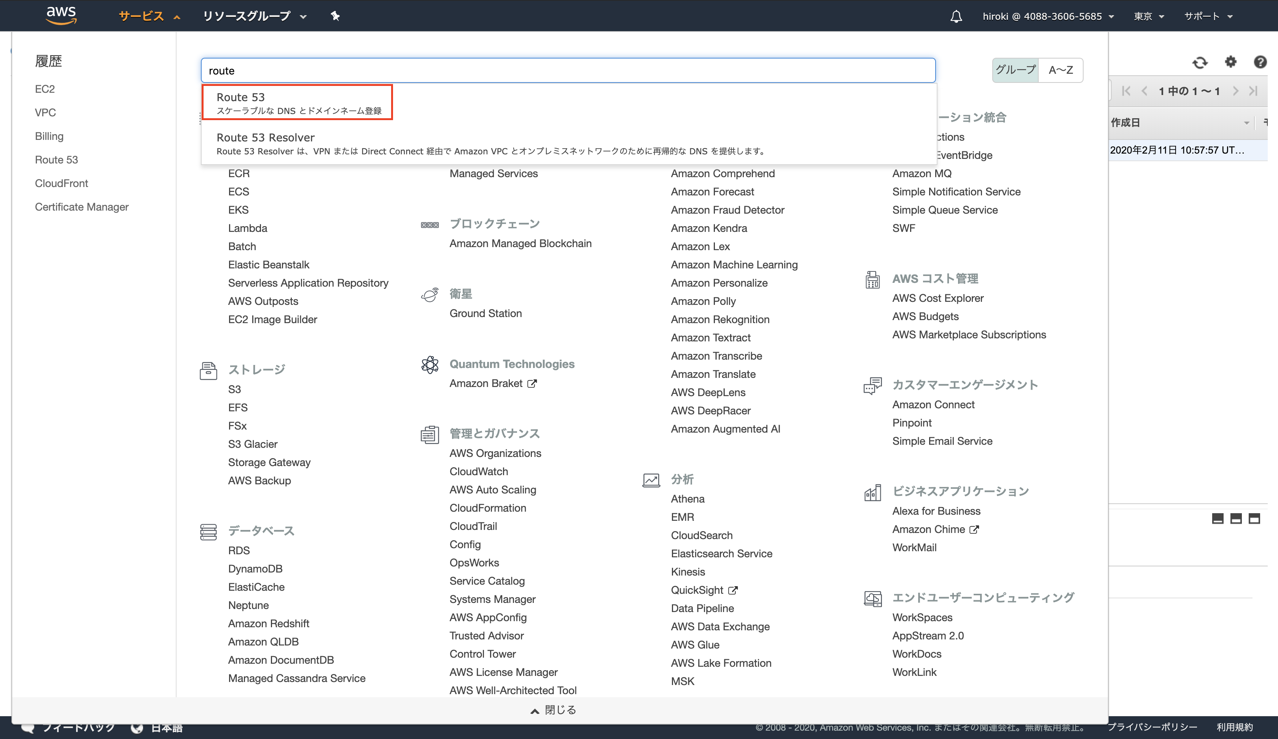Expand the resource groups dropdown
The height and width of the screenshot is (739, 1278).
pos(254,16)
